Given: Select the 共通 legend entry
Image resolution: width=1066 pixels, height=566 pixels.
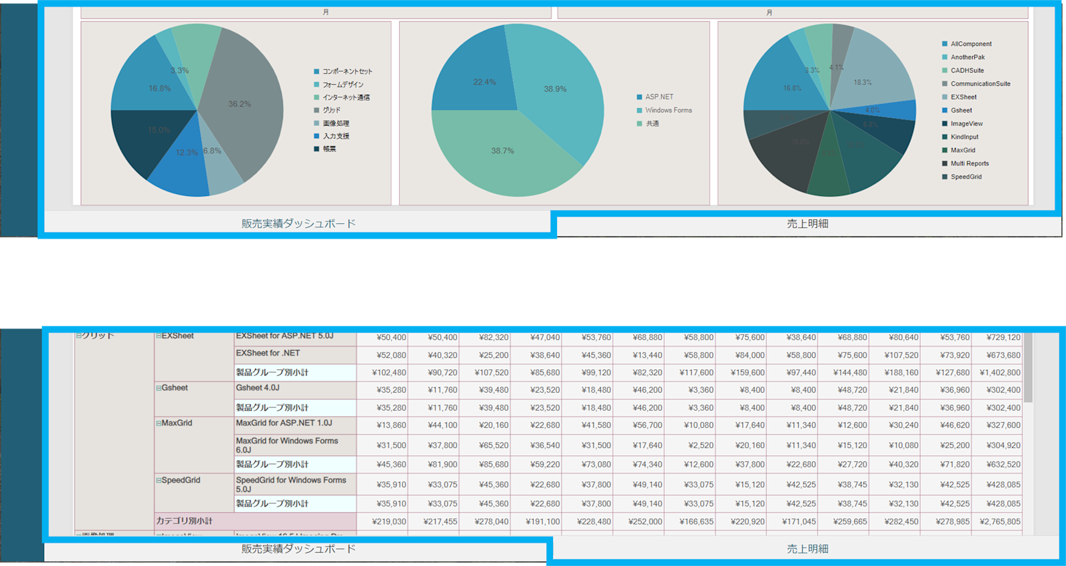Looking at the screenshot, I should (648, 124).
